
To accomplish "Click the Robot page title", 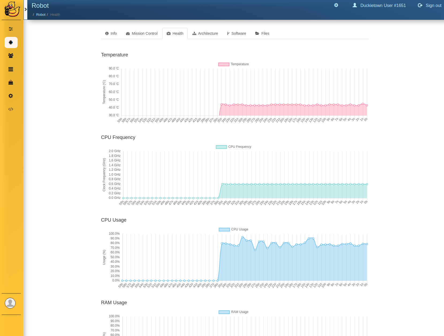I will [40, 6].
